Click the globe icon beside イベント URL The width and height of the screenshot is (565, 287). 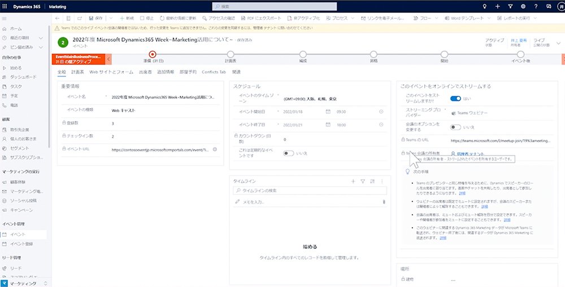click(x=215, y=149)
